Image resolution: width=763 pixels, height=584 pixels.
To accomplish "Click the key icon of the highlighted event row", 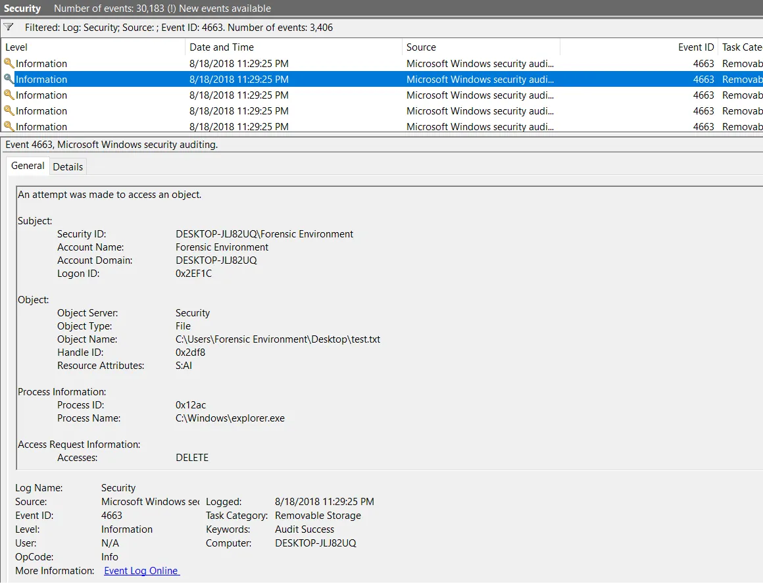I will click(9, 79).
